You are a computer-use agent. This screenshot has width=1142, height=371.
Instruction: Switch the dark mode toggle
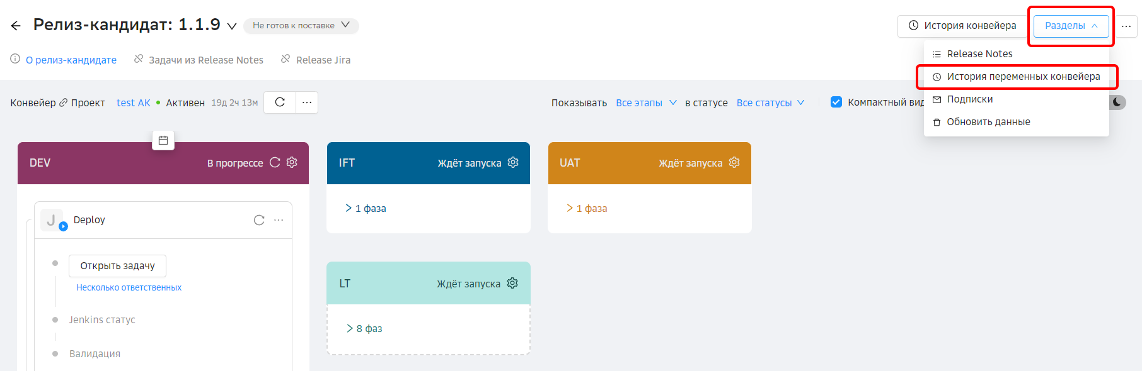coord(1117,102)
